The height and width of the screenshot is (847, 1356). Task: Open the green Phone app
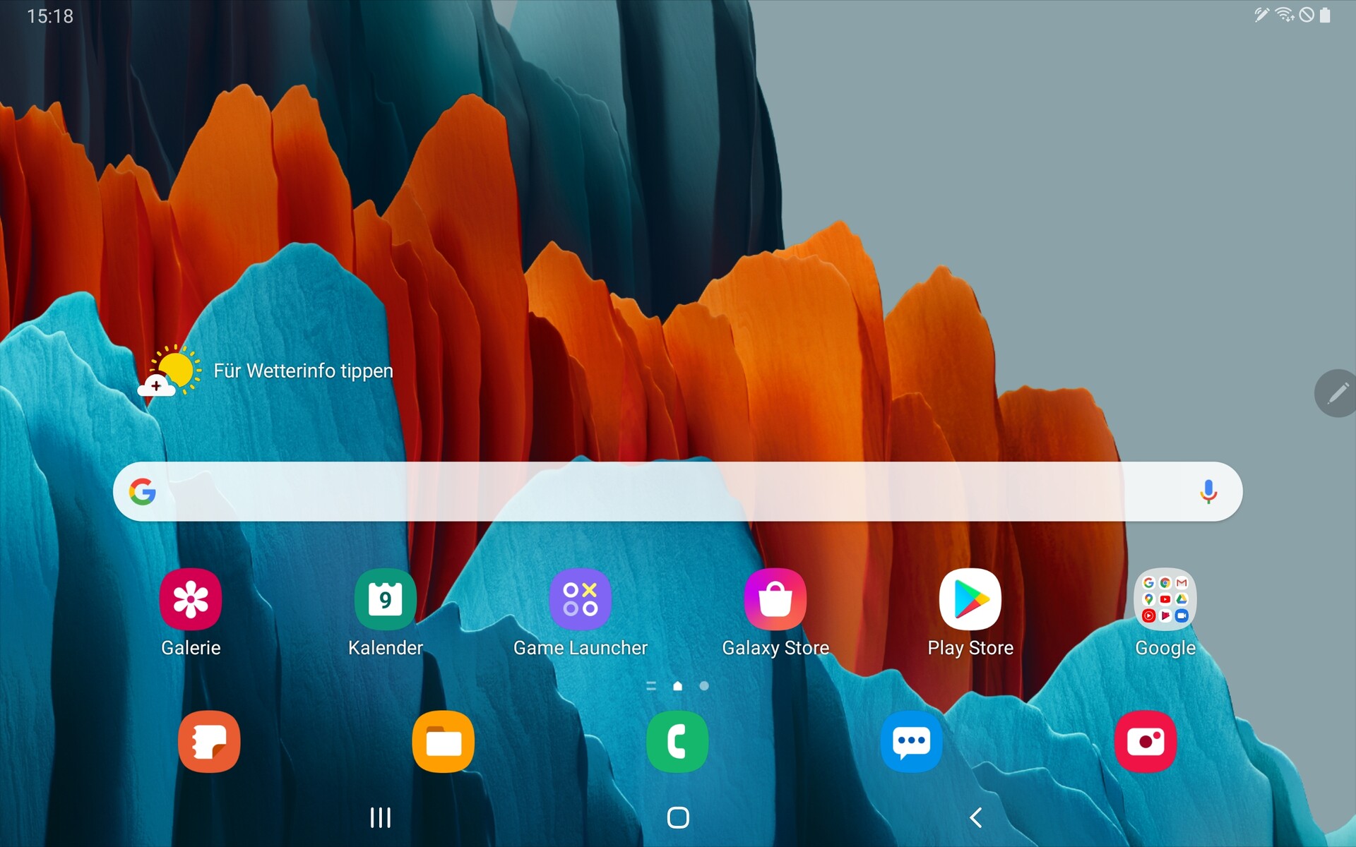click(x=677, y=741)
